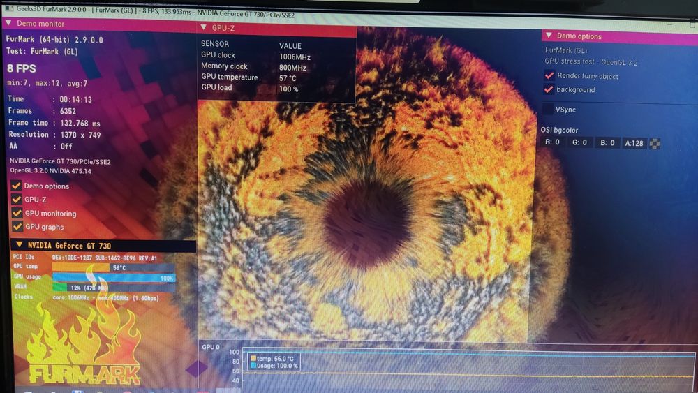This screenshot has width=698, height=393.
Task: Uncheck the GPU-Z checkbox
Action: pyautogui.click(x=17, y=199)
